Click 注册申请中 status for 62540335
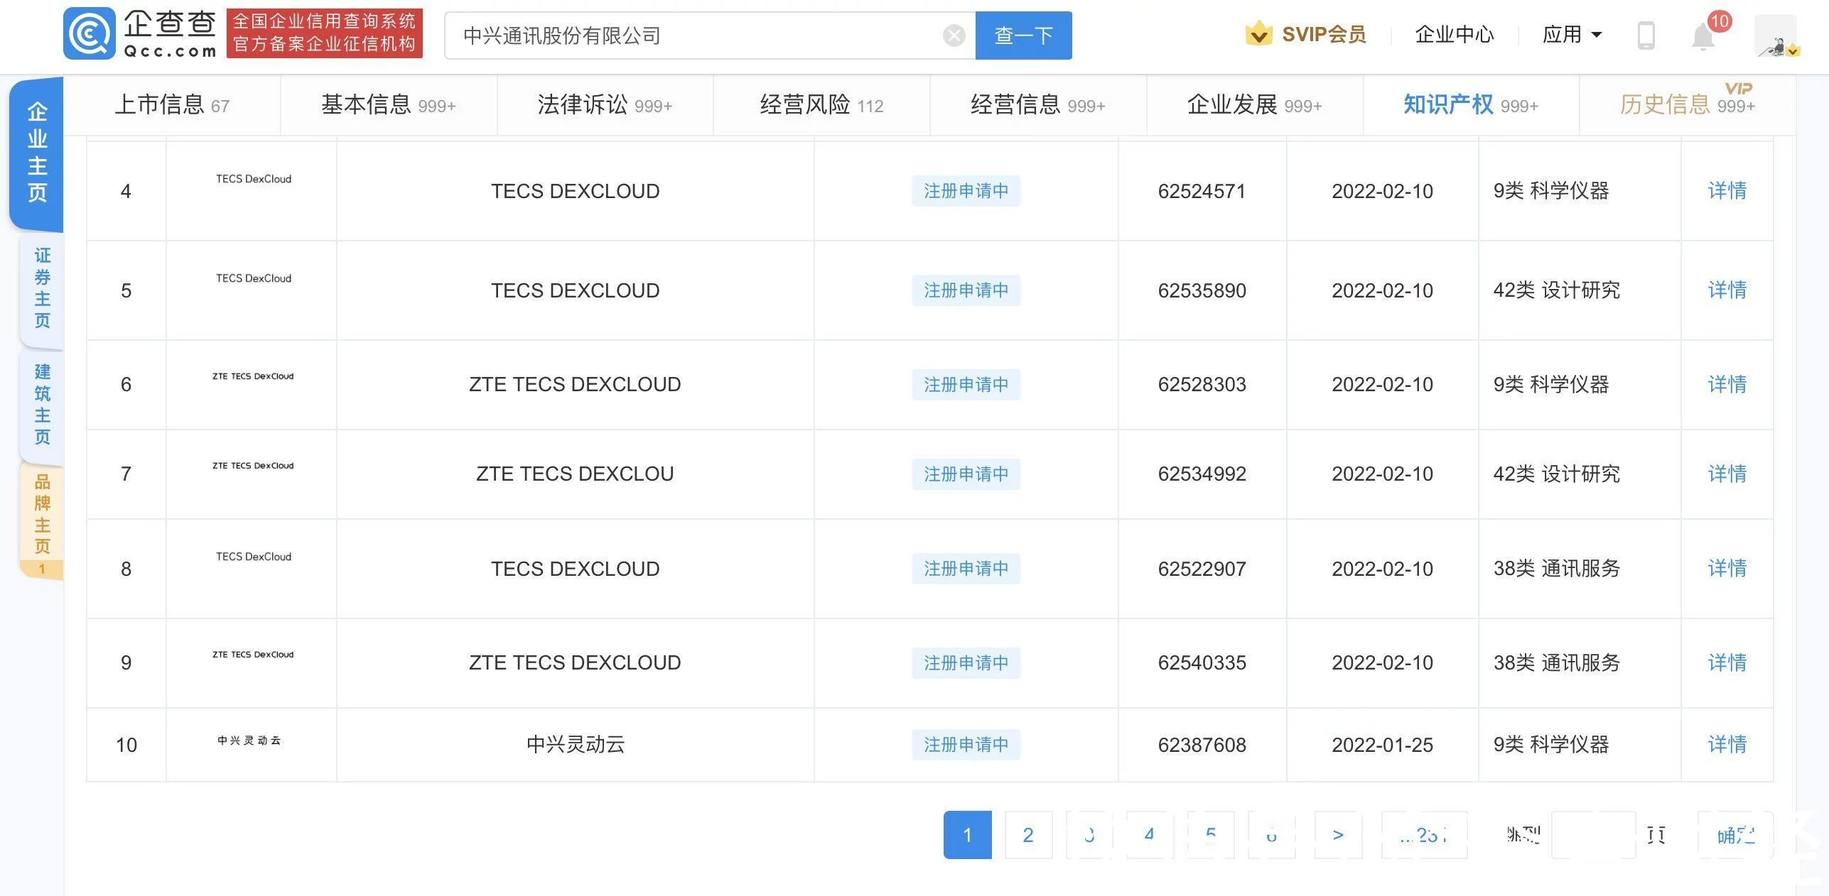Viewport: 1829px width, 896px height. (x=966, y=663)
